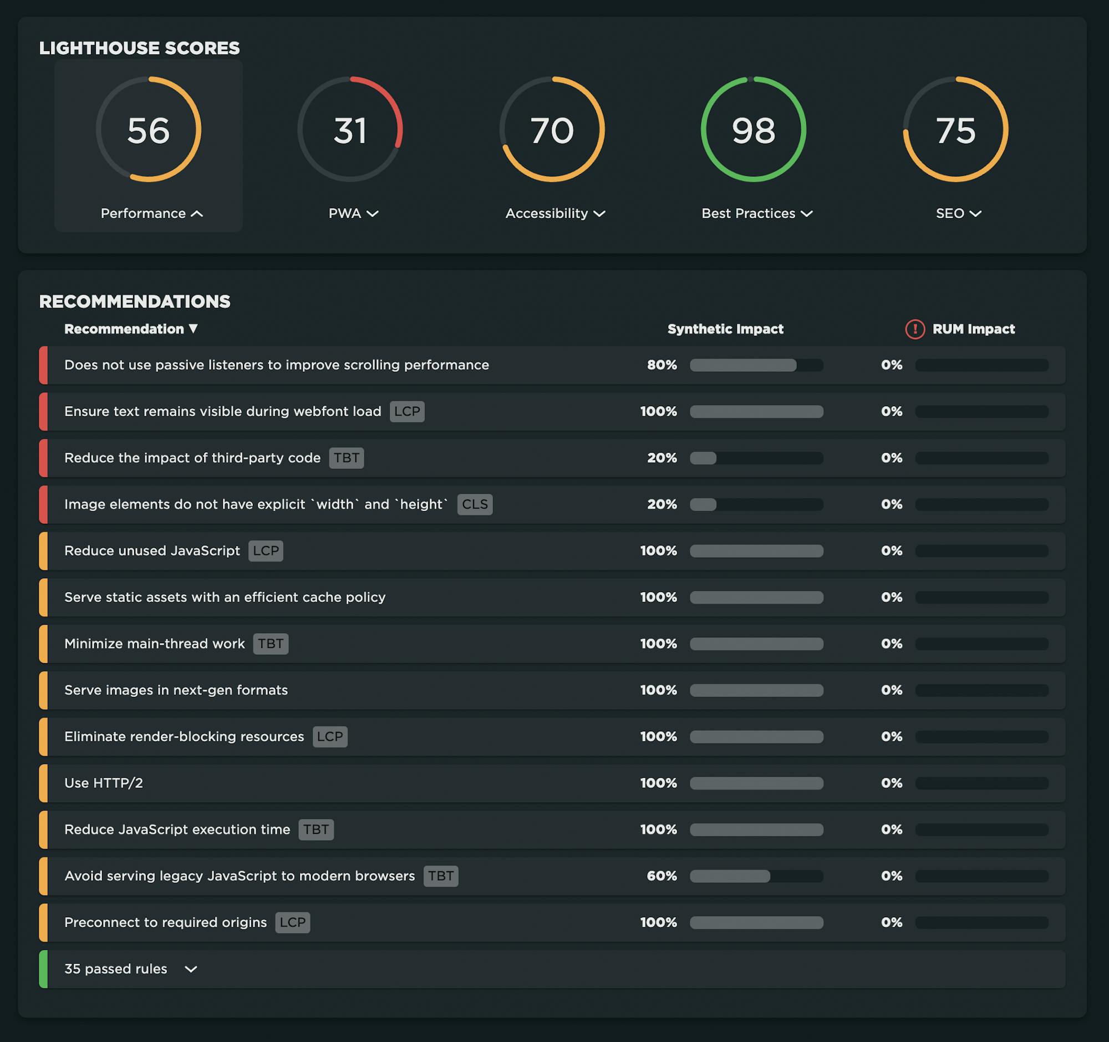
Task: Click the TBT badge on third-party code row
Action: 346,458
